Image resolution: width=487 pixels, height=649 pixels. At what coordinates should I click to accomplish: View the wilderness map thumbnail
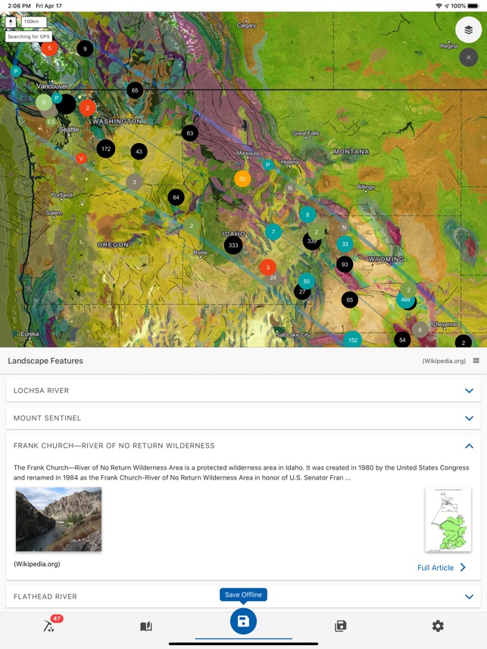[x=448, y=520]
